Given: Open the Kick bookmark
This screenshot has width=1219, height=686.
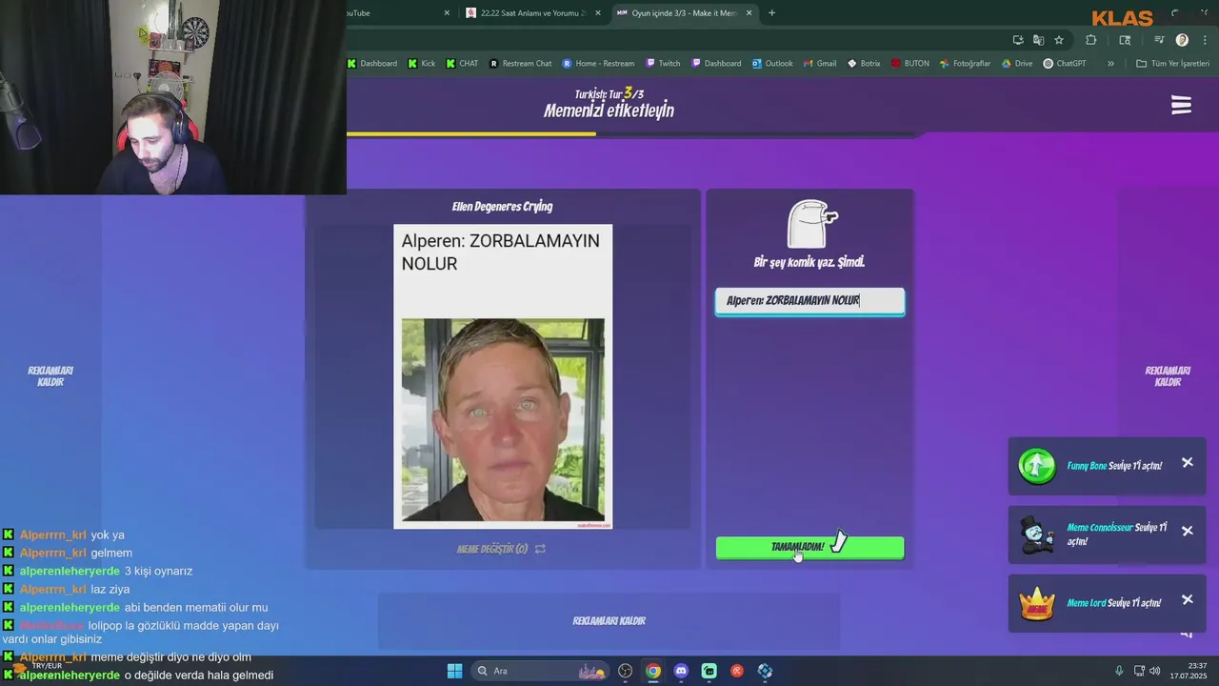Looking at the screenshot, I should pyautogui.click(x=421, y=64).
